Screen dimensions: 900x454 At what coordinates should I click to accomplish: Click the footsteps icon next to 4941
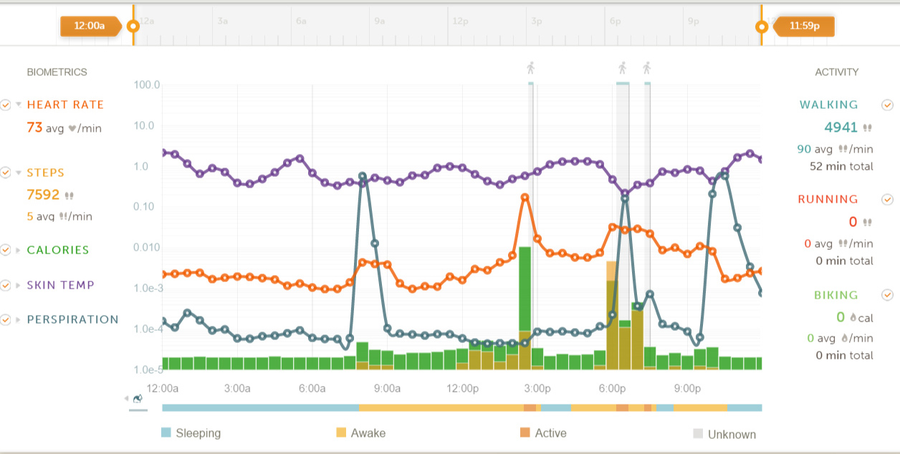click(868, 127)
